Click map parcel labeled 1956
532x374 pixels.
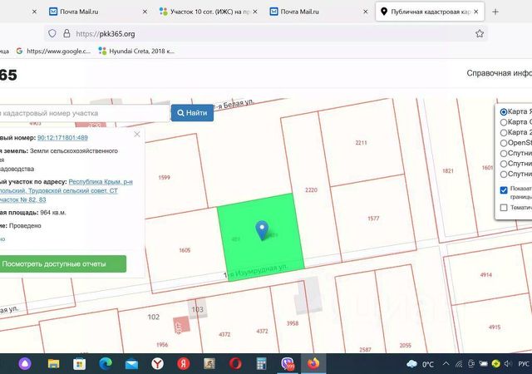162,345
